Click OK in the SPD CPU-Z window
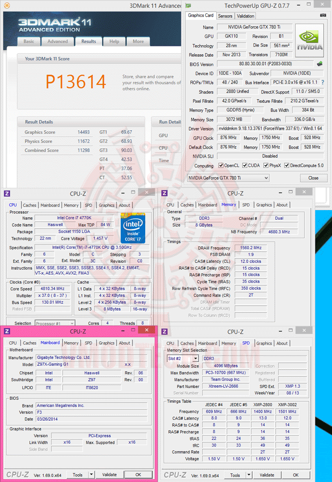This screenshot has height=482, width=332. pyautogui.click(x=296, y=475)
